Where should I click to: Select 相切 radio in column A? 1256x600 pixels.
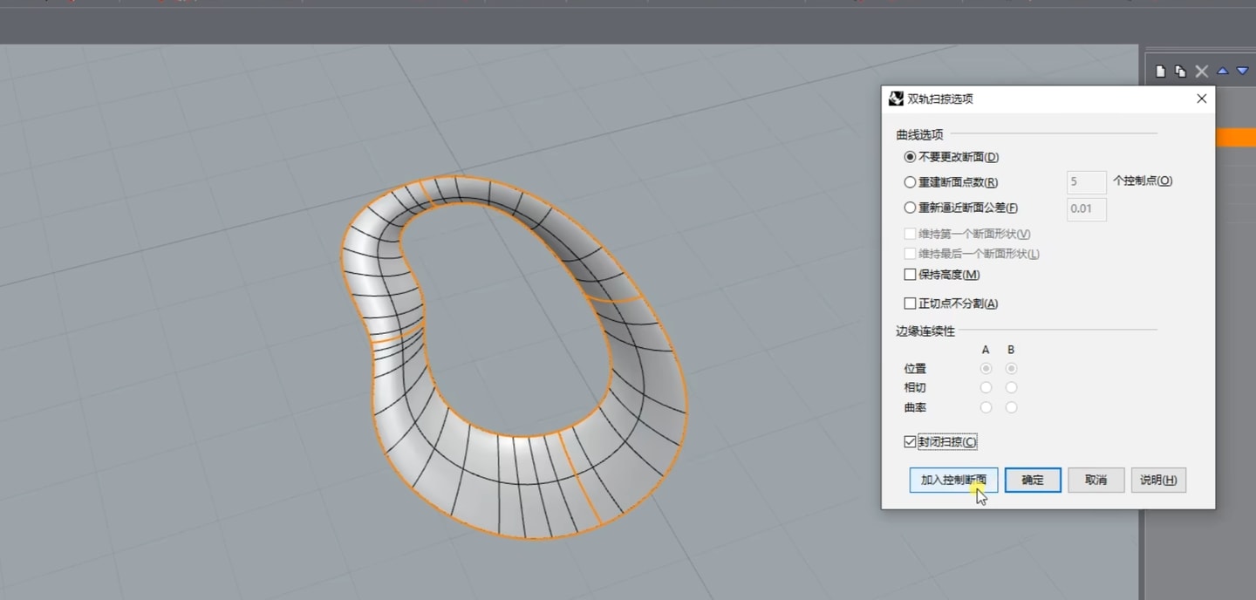[986, 388]
